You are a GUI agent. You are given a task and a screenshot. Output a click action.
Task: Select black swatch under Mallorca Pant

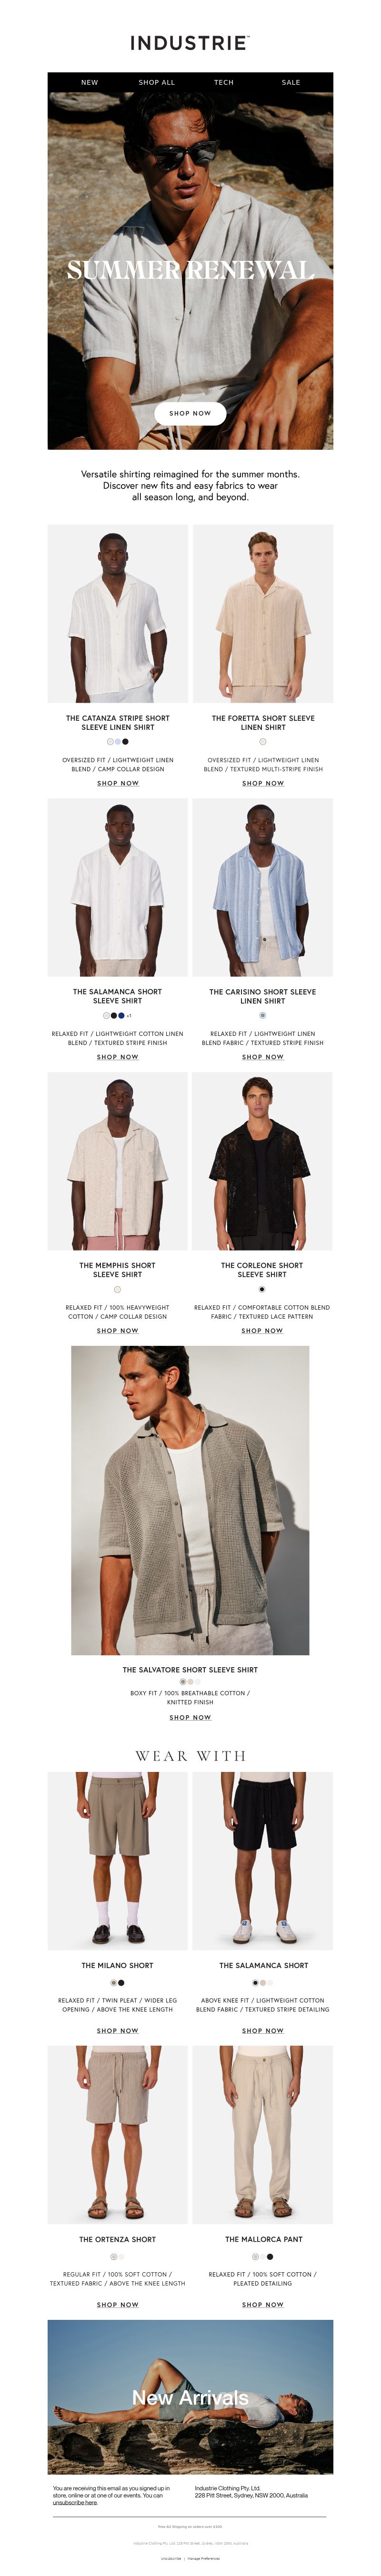coord(270,2257)
